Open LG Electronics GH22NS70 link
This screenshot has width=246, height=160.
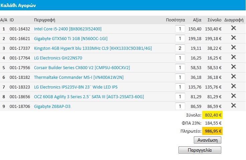click(58, 58)
